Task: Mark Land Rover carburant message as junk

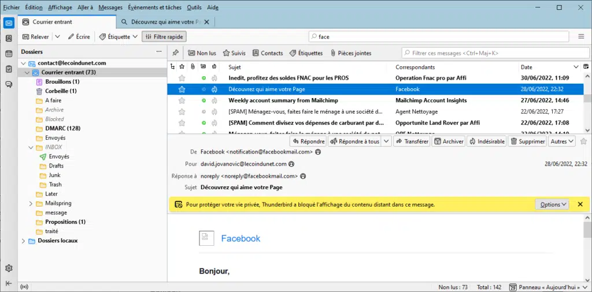Action: click(214, 123)
